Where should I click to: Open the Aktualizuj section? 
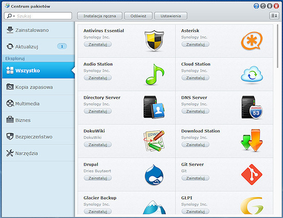[x=38, y=46]
